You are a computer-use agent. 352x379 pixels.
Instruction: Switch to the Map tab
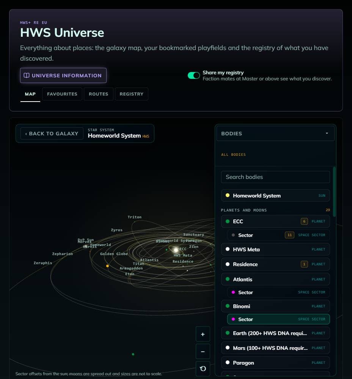(x=30, y=94)
